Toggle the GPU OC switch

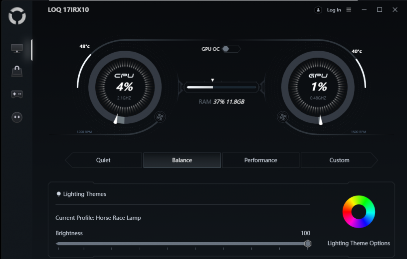(226, 49)
